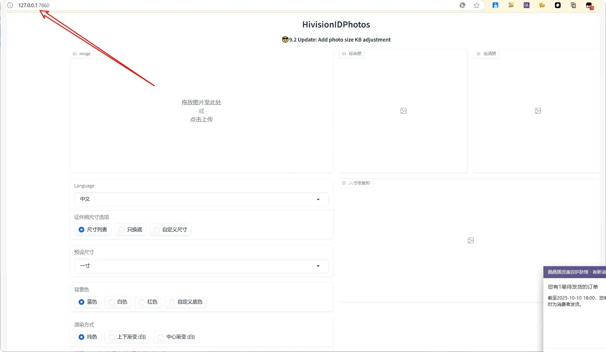Screen dimensions: 606x352
Task: Open the purple IA browser extension
Action: pyautogui.click(x=526, y=5)
